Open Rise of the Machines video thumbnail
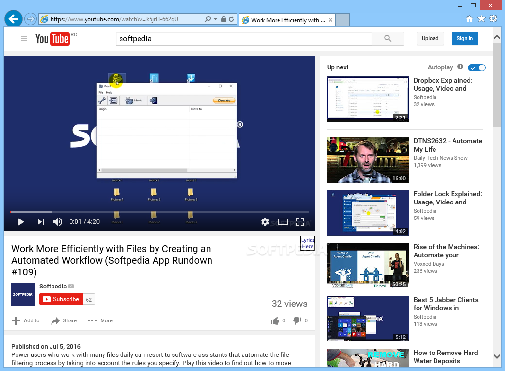 pos(368,266)
